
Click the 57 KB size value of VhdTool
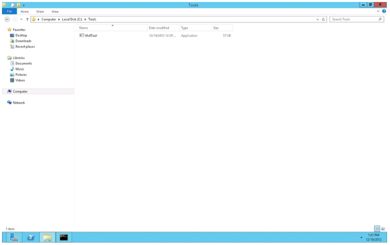(x=227, y=35)
